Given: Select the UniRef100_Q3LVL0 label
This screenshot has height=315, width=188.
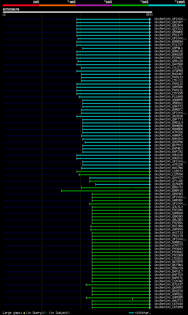Looking at the screenshot, I should [x=169, y=207].
